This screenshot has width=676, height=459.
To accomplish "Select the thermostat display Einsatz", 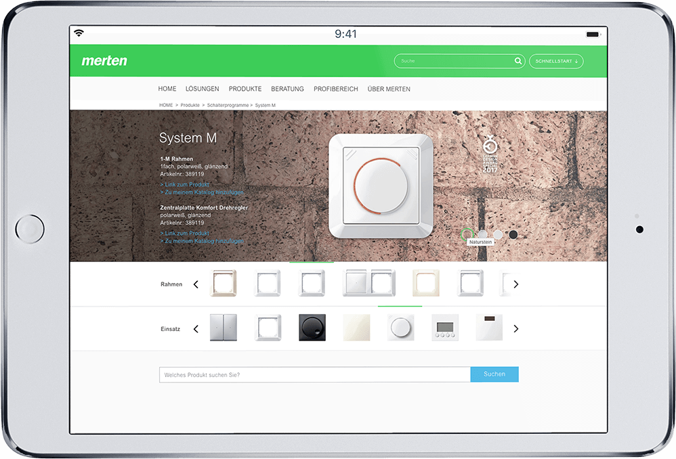I will pos(445,328).
